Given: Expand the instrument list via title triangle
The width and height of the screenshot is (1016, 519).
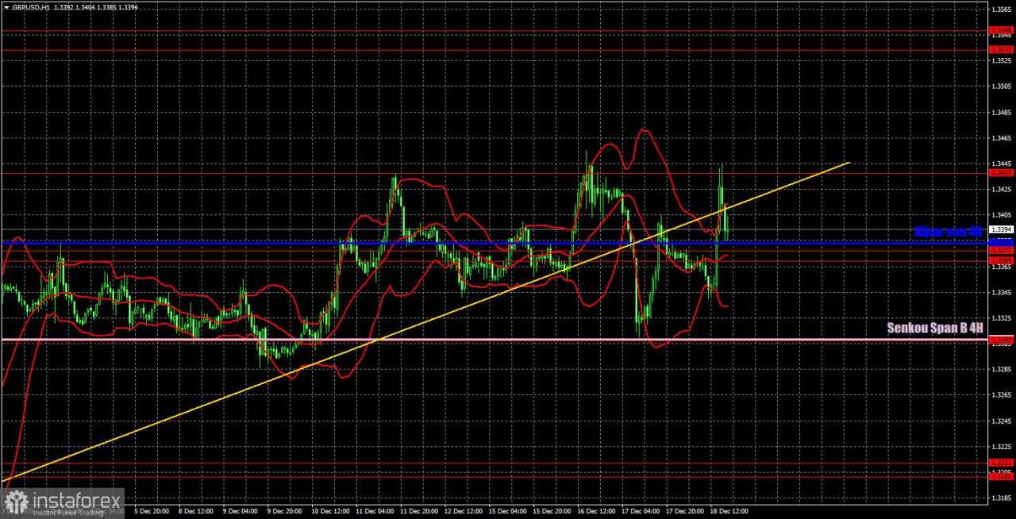Looking at the screenshot, I should 6,7.
